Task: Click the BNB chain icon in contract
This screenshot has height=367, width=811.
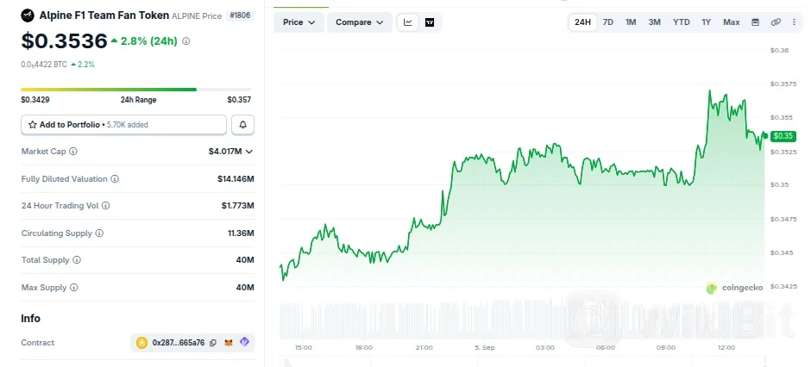Action: [141, 343]
